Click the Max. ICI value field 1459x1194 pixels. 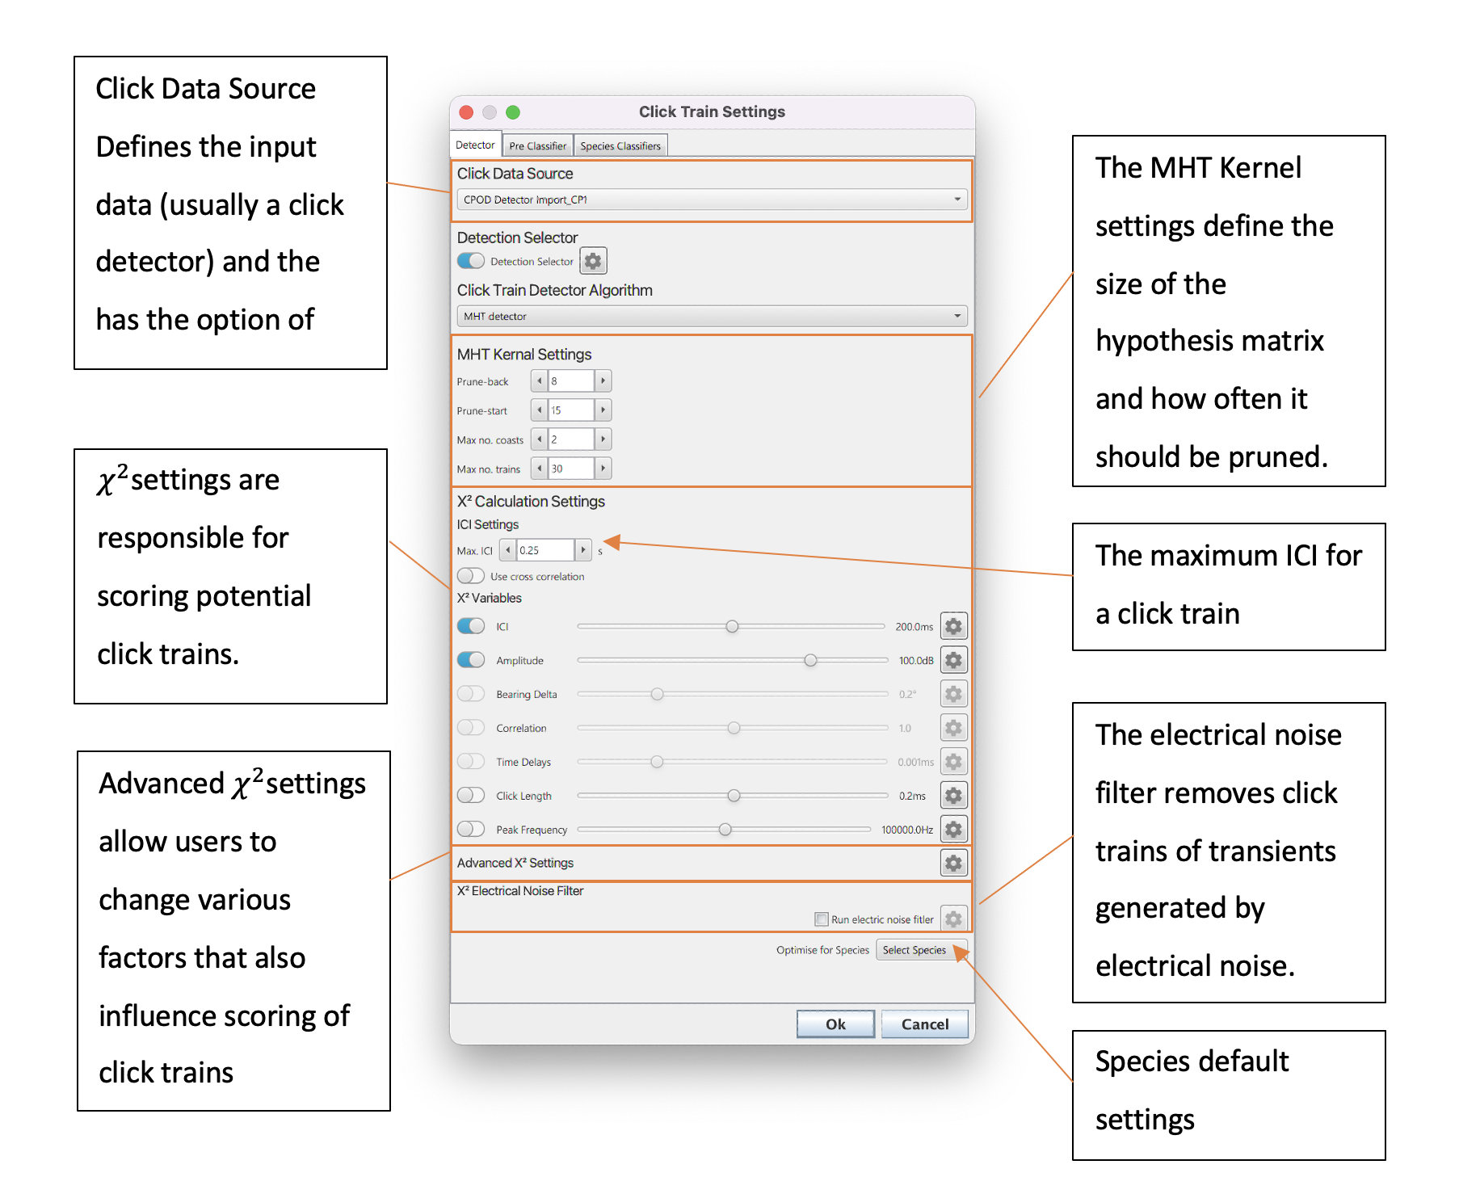(545, 550)
